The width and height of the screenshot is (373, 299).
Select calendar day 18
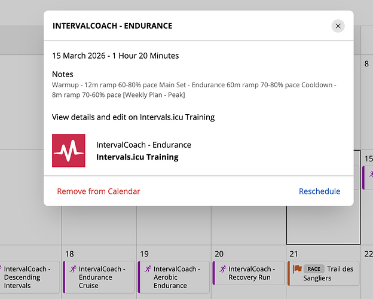(69, 254)
